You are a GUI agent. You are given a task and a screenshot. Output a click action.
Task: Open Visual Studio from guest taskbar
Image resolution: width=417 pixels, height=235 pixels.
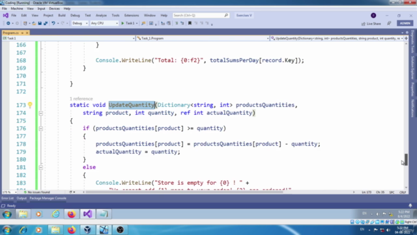87,214
